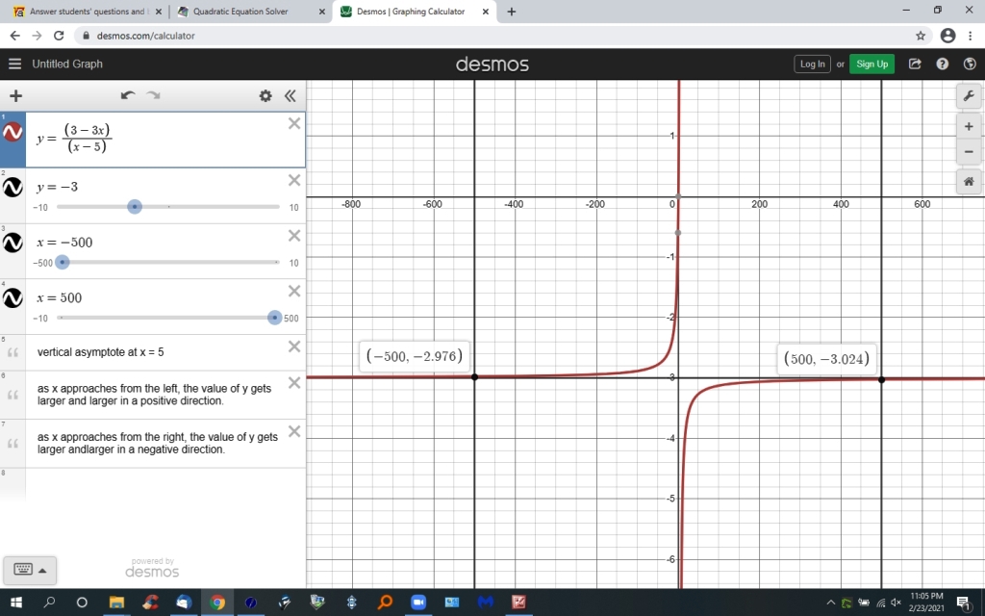Screen dimensions: 985x616
Task: Delete the x = 500 expression
Action: tap(294, 291)
